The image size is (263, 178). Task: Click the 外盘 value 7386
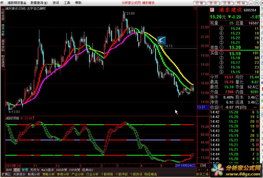229,92
